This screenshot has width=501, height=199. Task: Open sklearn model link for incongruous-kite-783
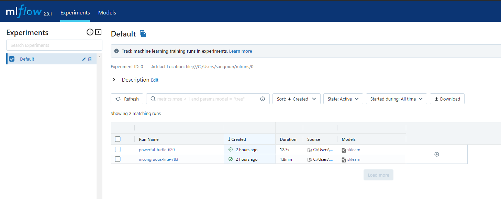354,159
